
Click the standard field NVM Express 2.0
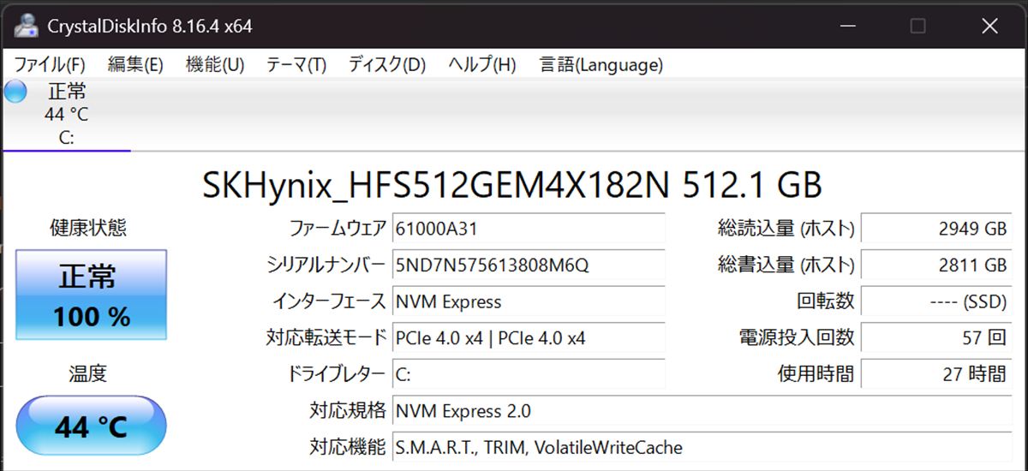tap(702, 411)
